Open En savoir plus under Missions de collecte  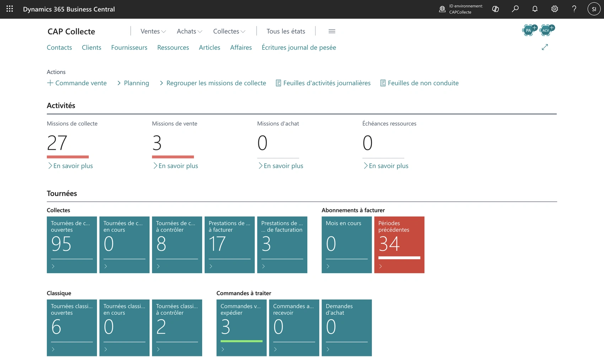pyautogui.click(x=70, y=166)
